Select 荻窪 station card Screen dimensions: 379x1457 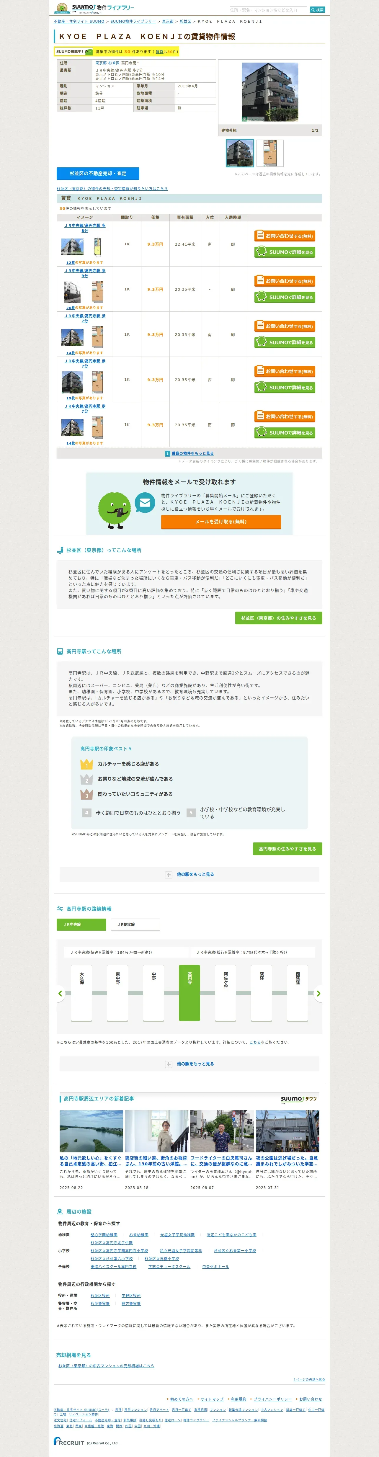[262, 993]
